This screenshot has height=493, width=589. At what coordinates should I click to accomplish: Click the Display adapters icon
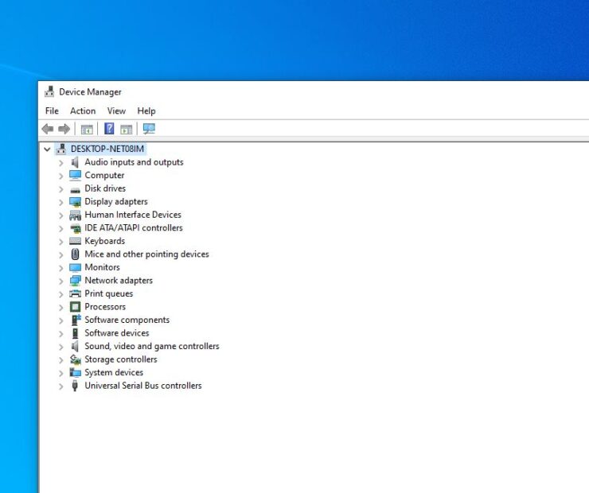click(75, 202)
